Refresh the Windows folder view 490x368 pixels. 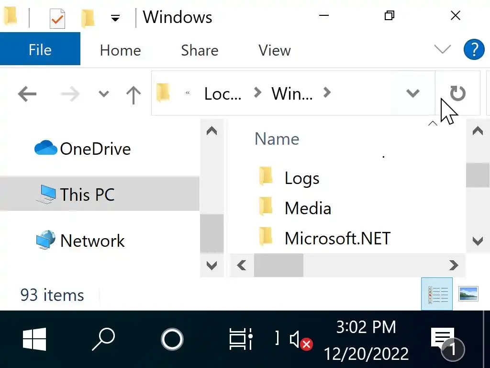457,93
